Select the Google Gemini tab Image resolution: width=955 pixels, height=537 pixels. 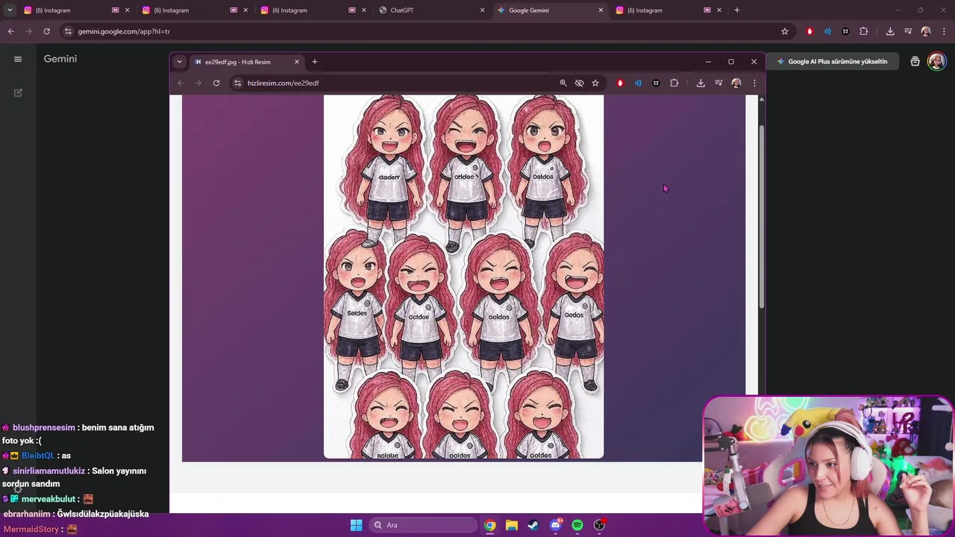(x=551, y=10)
